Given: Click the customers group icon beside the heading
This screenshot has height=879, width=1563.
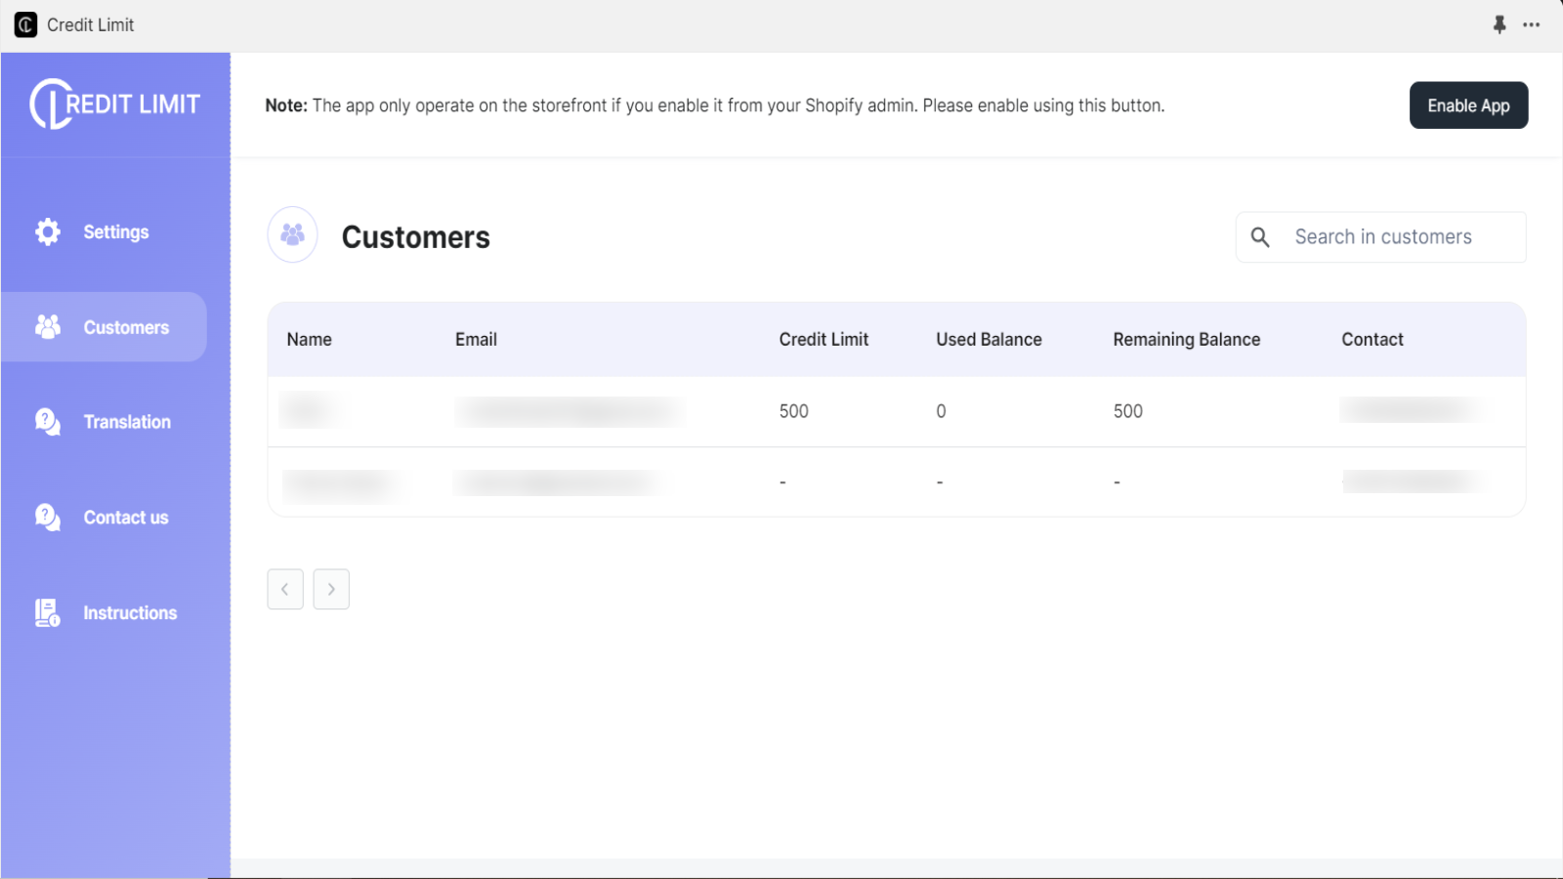Looking at the screenshot, I should [x=292, y=234].
